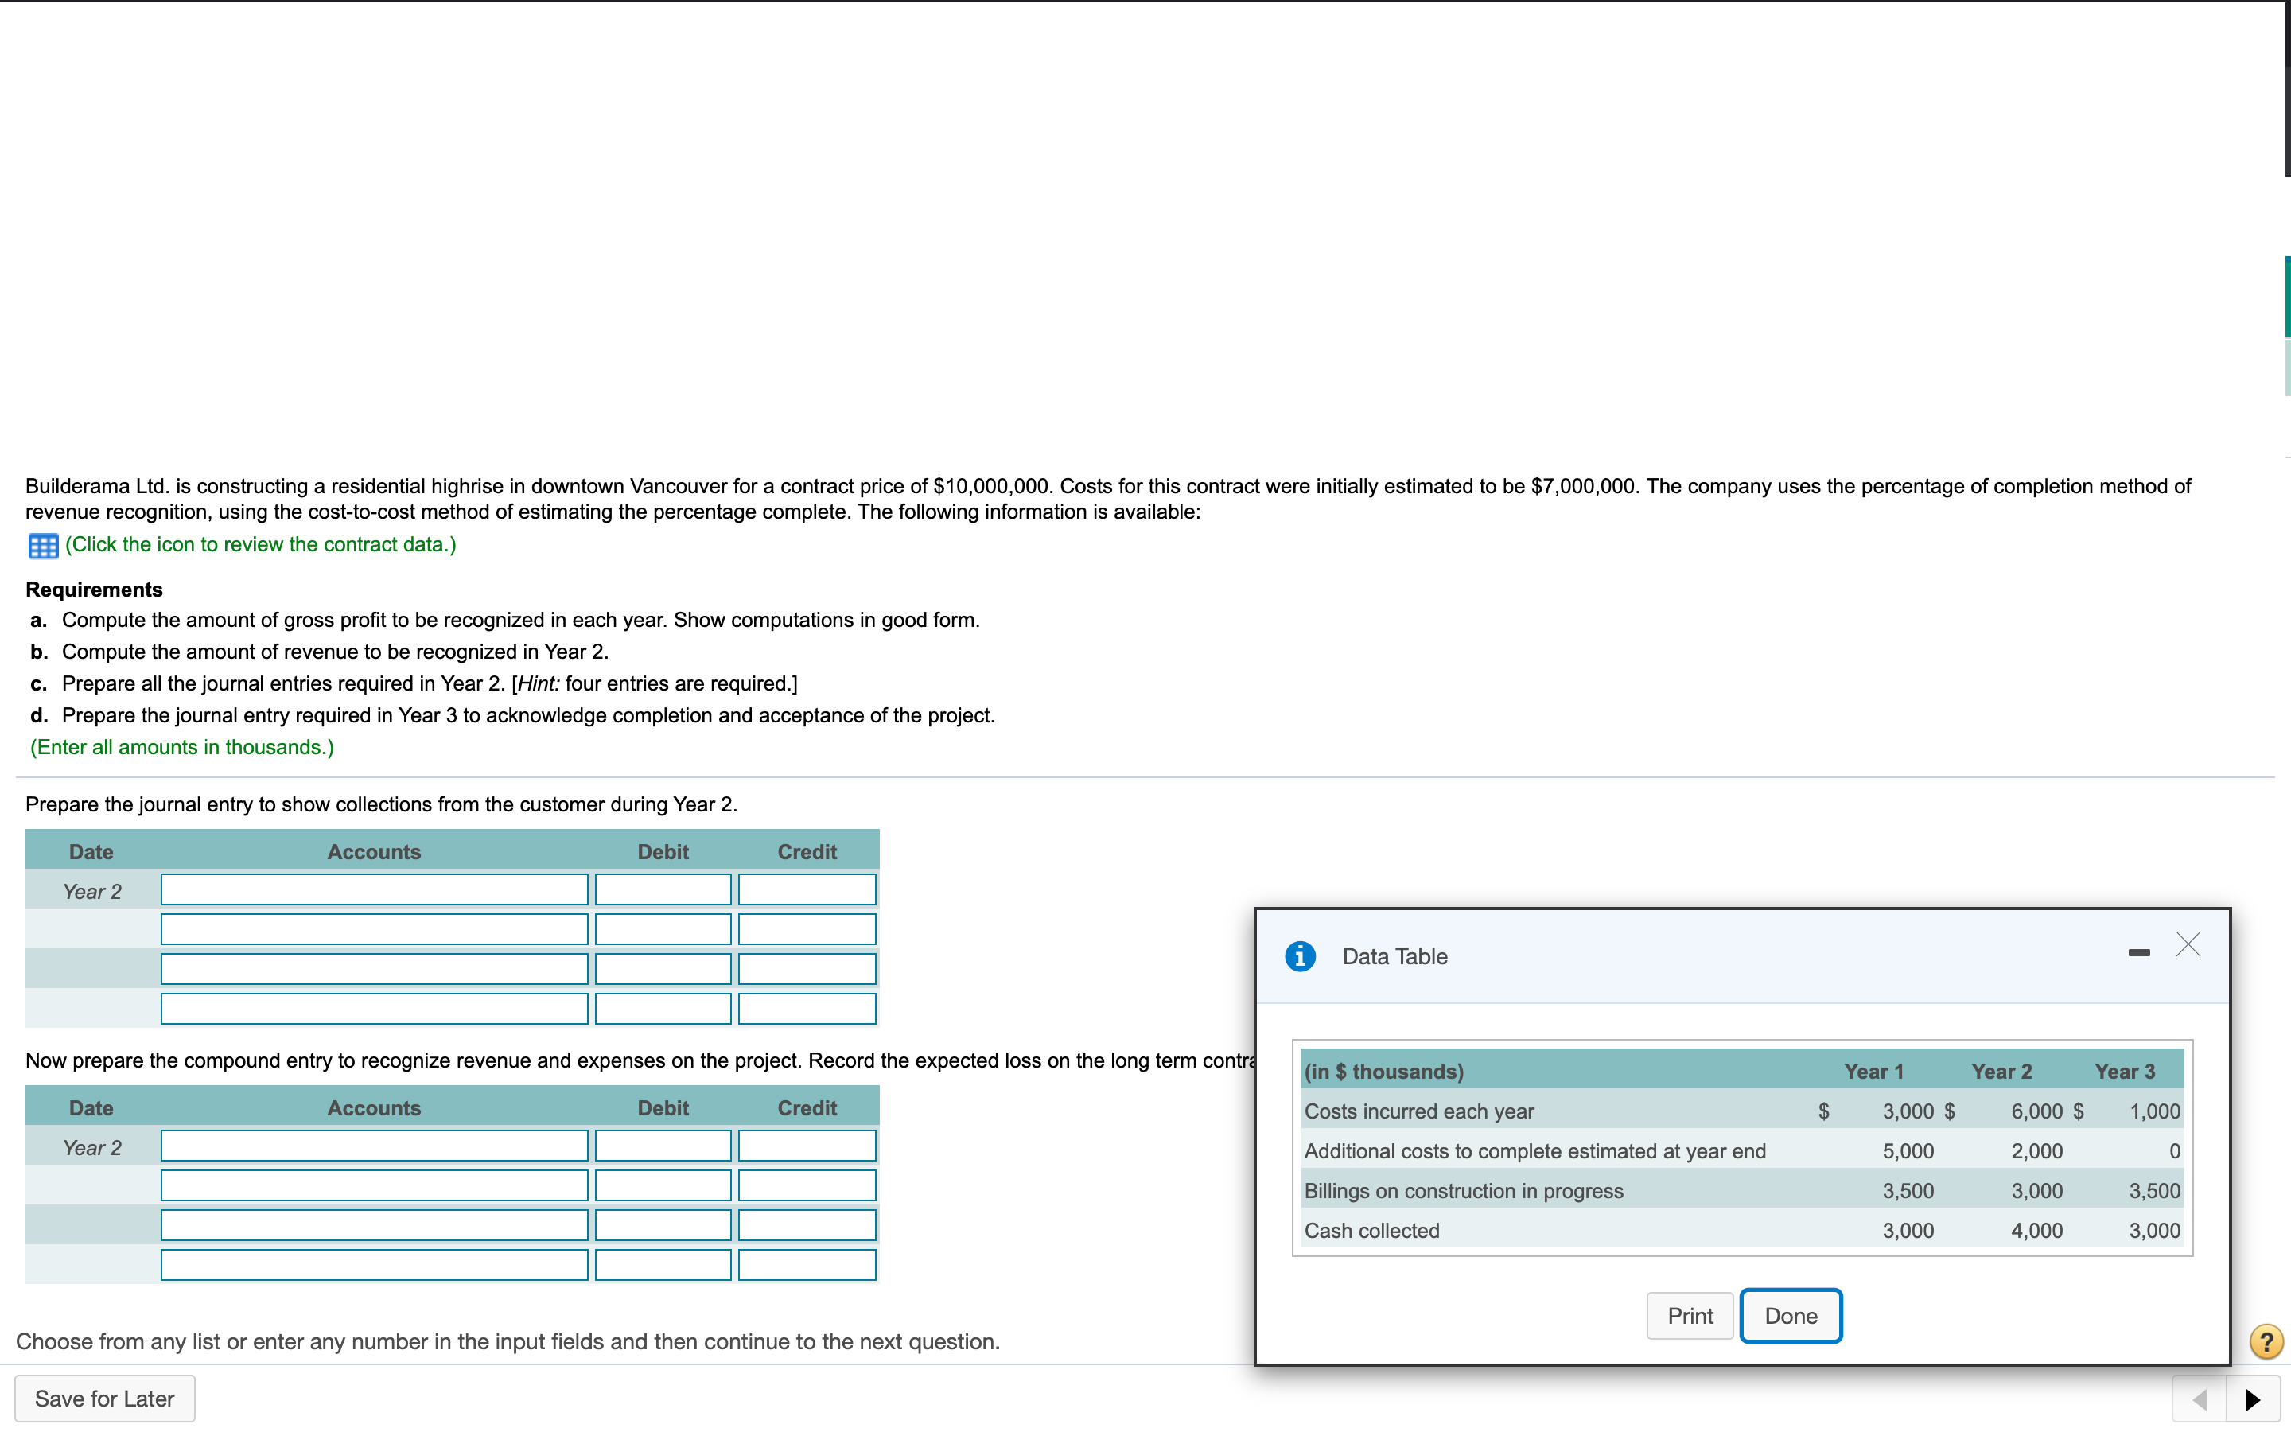Click the yellow help question mark icon

pos(2266,1341)
